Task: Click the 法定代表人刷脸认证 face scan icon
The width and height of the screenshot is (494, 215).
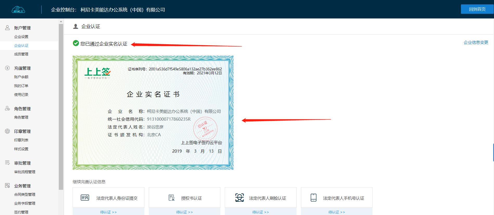Action: point(239,198)
